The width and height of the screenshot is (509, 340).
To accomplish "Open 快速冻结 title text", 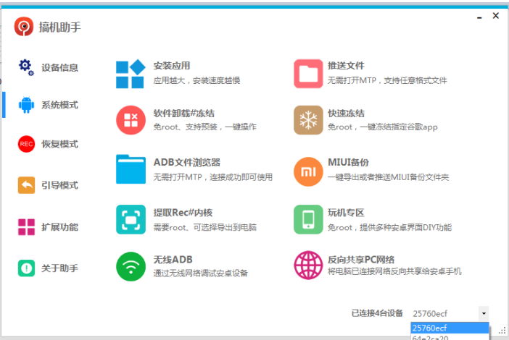I will pyautogui.click(x=346, y=114).
